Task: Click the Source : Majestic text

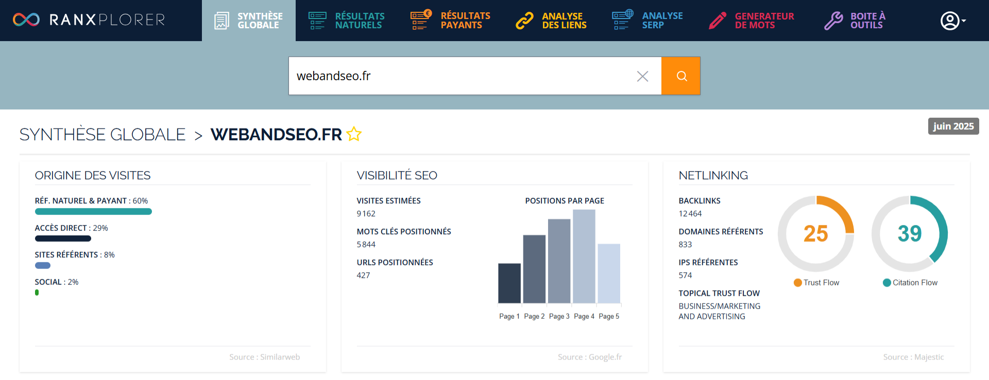Action: [x=914, y=357]
